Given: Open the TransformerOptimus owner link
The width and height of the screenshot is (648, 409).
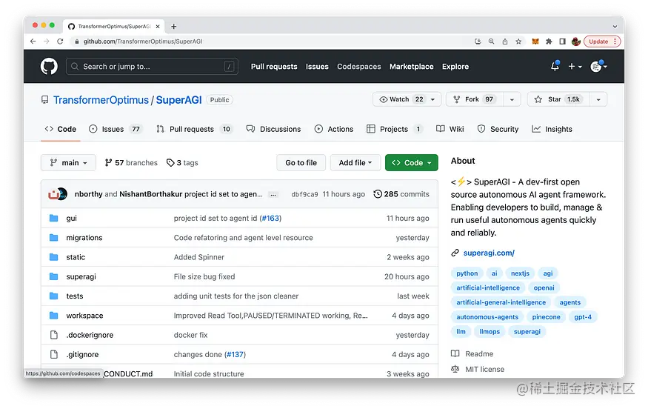Looking at the screenshot, I should point(101,100).
